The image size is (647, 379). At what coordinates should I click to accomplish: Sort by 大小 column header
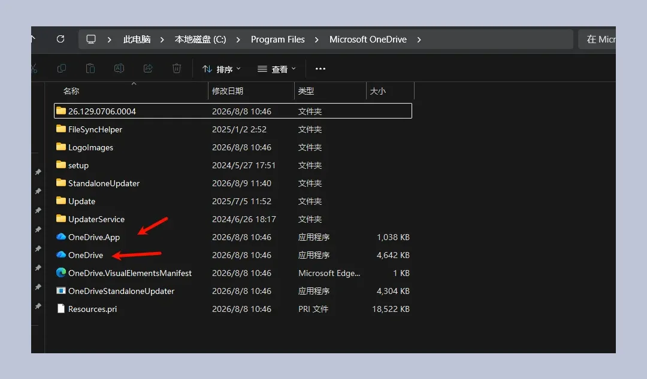(x=378, y=91)
